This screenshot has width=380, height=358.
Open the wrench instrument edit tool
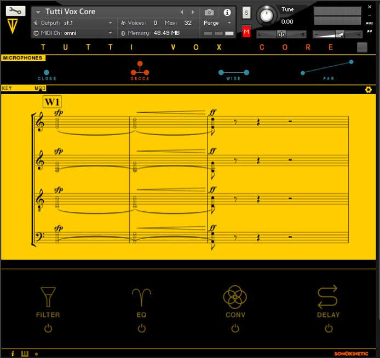[x=15, y=11]
